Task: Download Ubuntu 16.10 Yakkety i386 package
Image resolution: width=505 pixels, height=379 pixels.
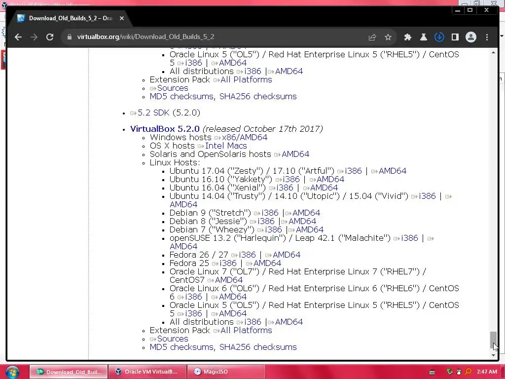Action: click(x=291, y=179)
